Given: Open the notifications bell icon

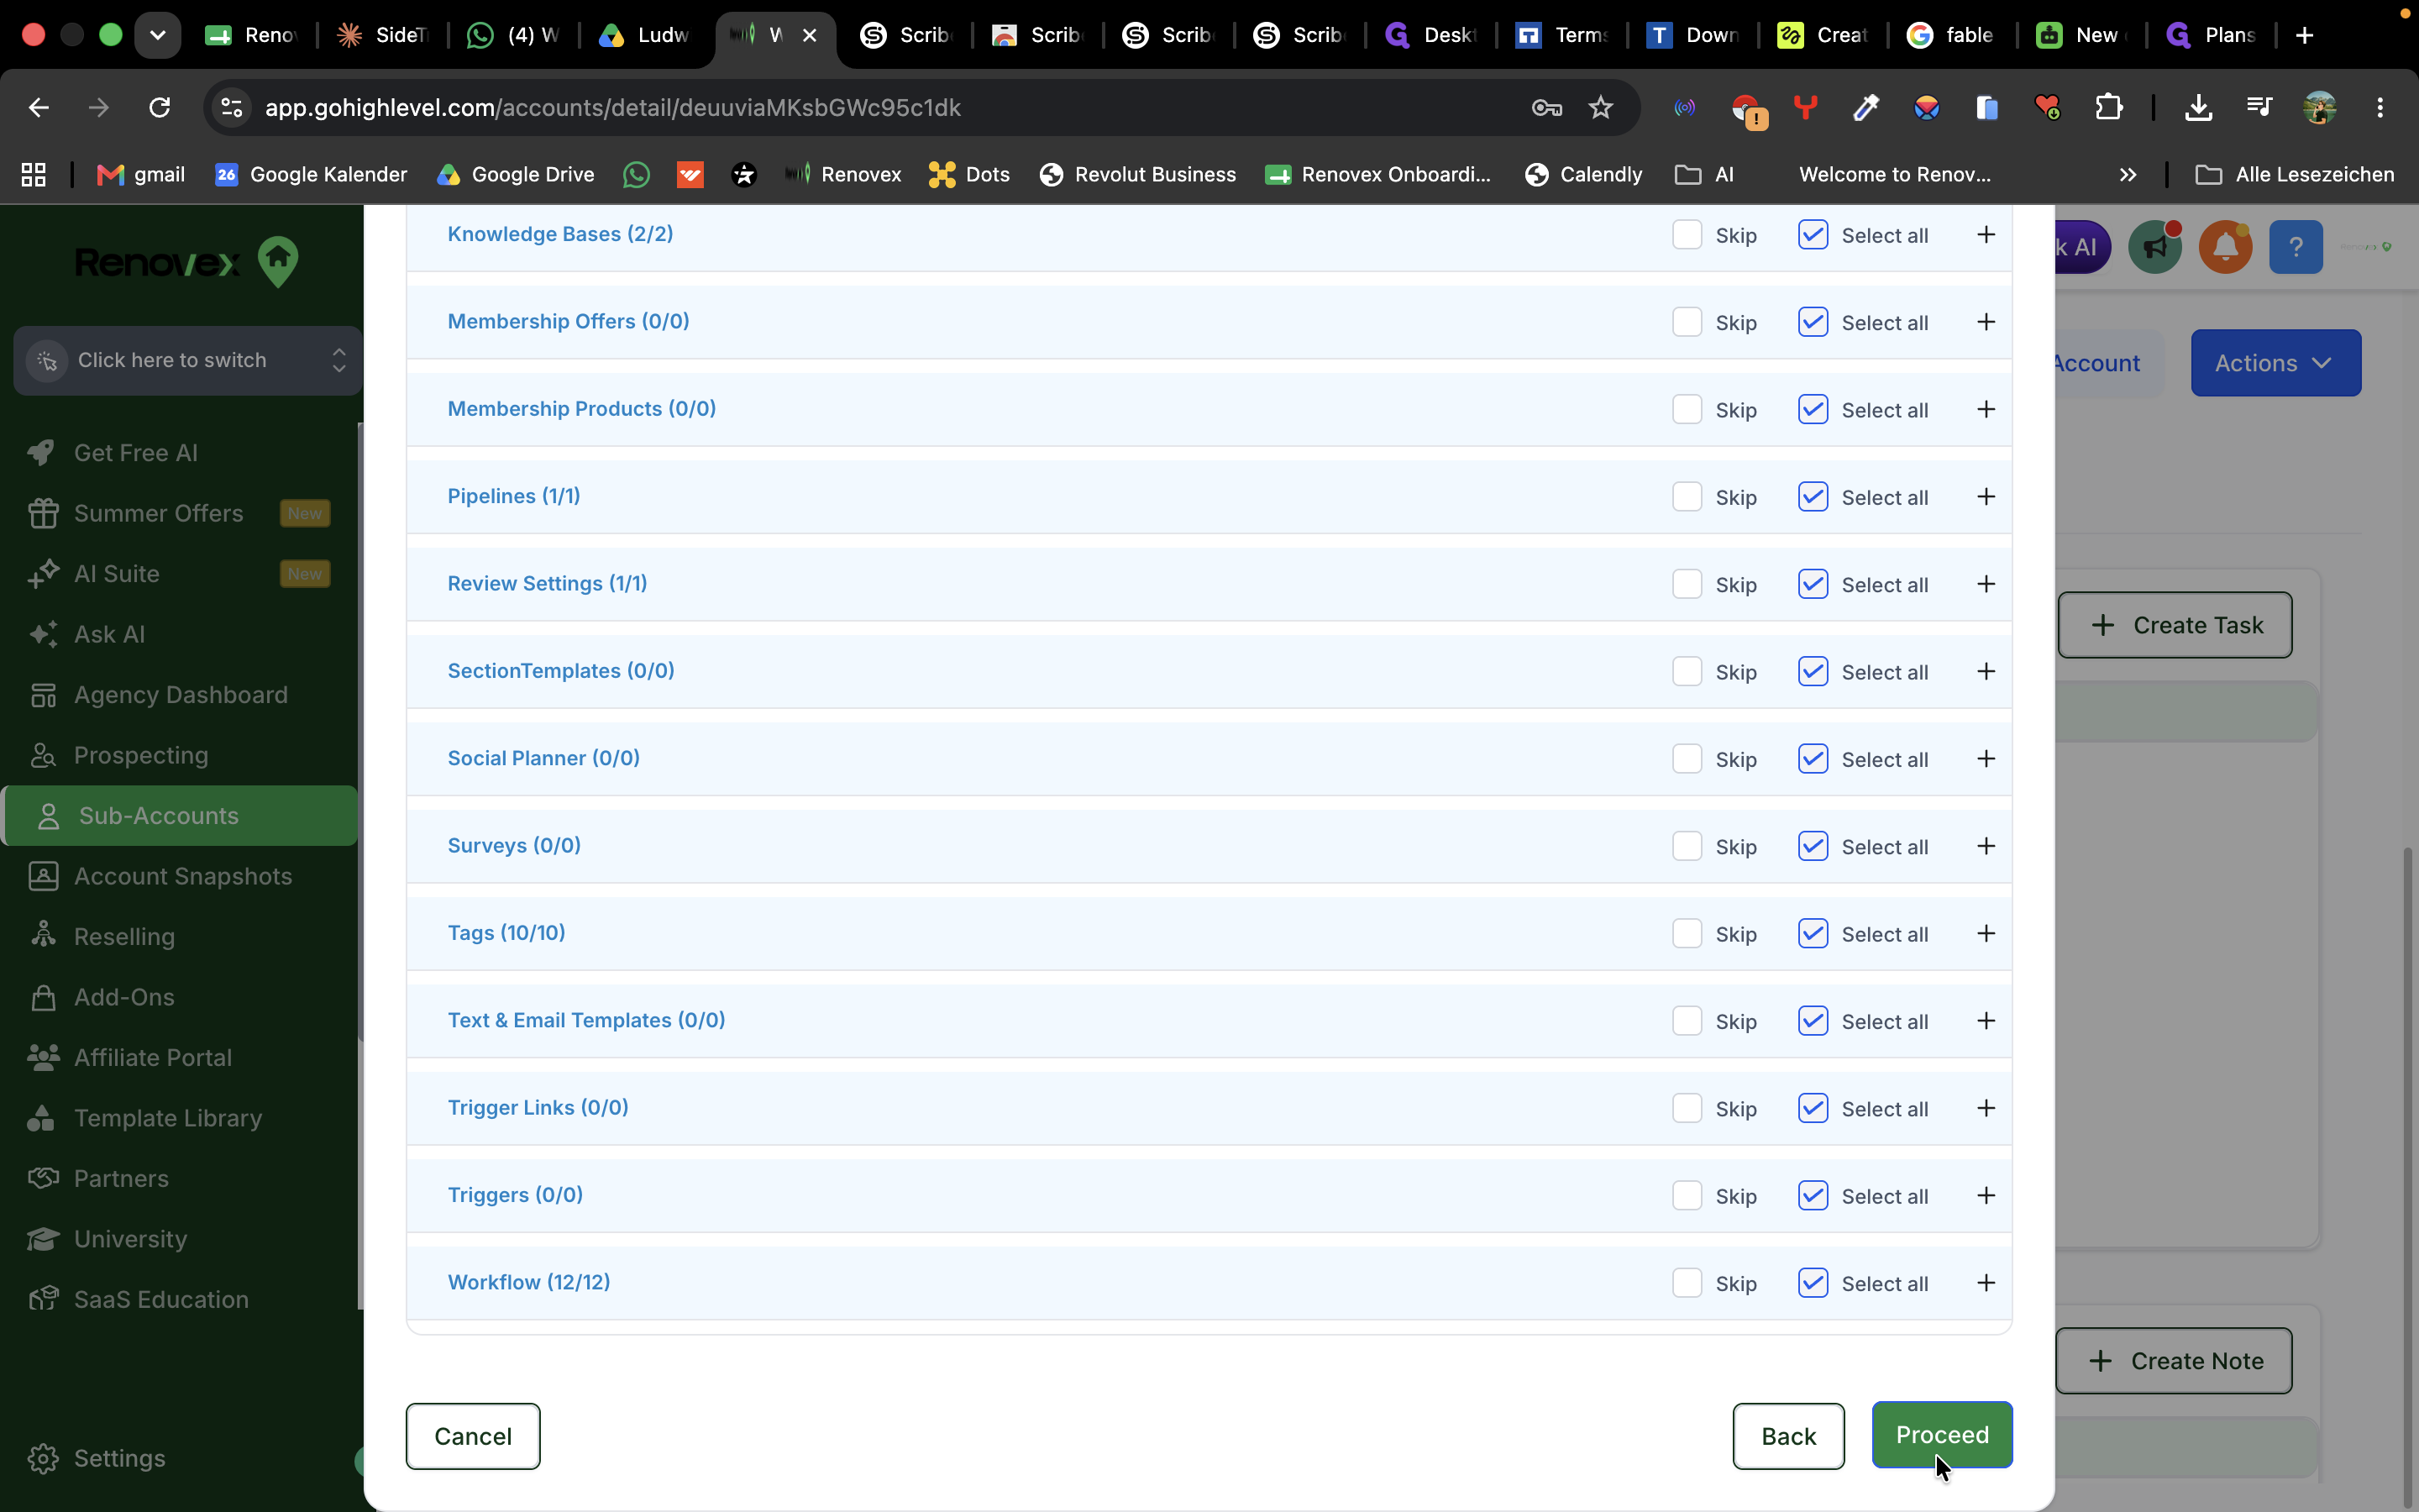Looking at the screenshot, I should (x=2225, y=247).
